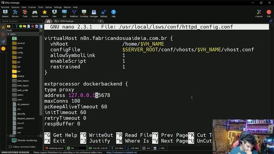This screenshot has height=154, width=274.
Task: Select the reveal.js folder
Action: (18, 76)
